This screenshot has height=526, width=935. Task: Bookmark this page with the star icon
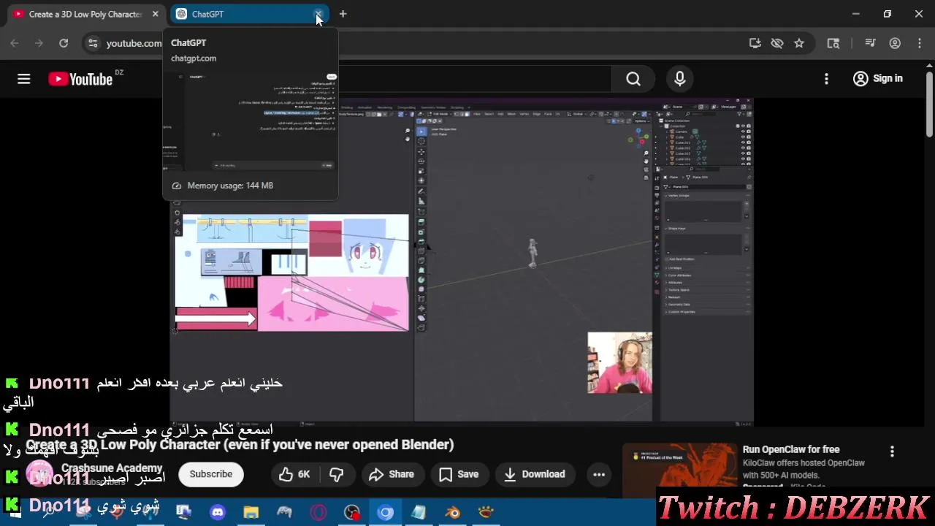tap(799, 43)
